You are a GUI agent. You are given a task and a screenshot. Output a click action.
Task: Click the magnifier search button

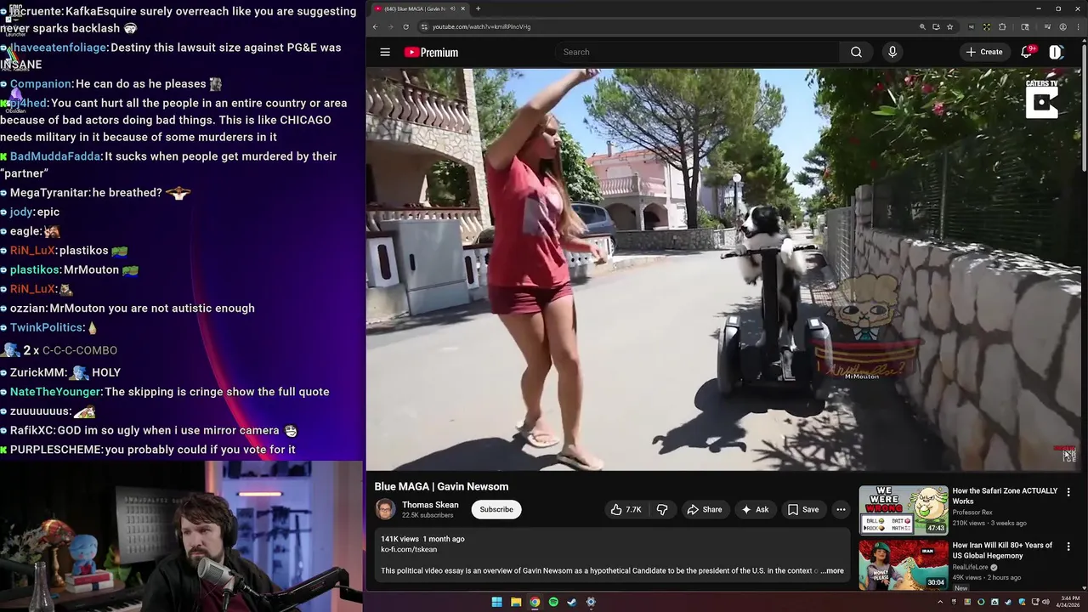pos(856,52)
